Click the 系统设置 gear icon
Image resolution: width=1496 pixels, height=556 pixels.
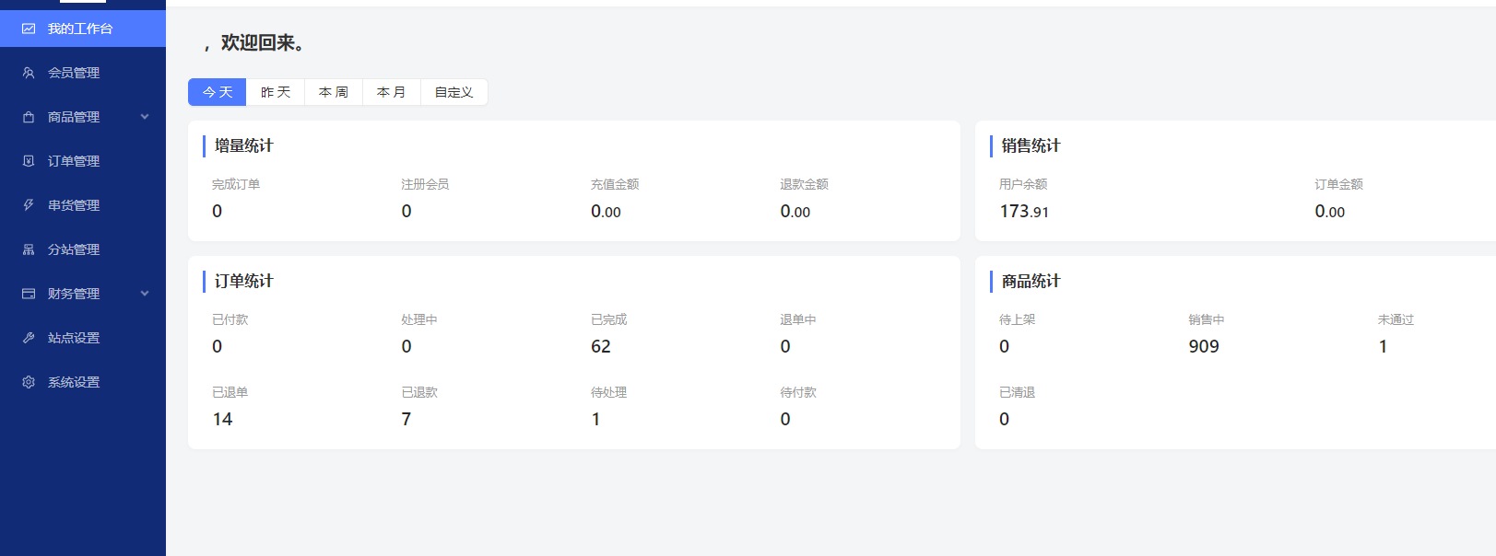click(x=29, y=382)
